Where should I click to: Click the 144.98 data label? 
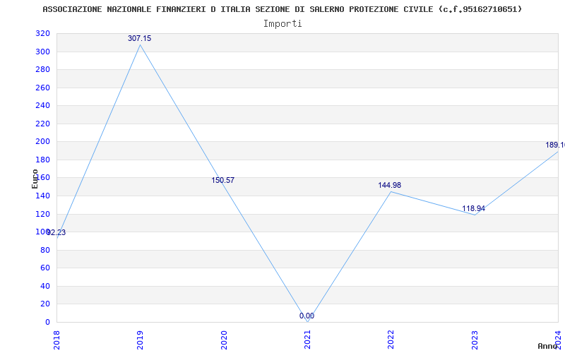coord(390,185)
